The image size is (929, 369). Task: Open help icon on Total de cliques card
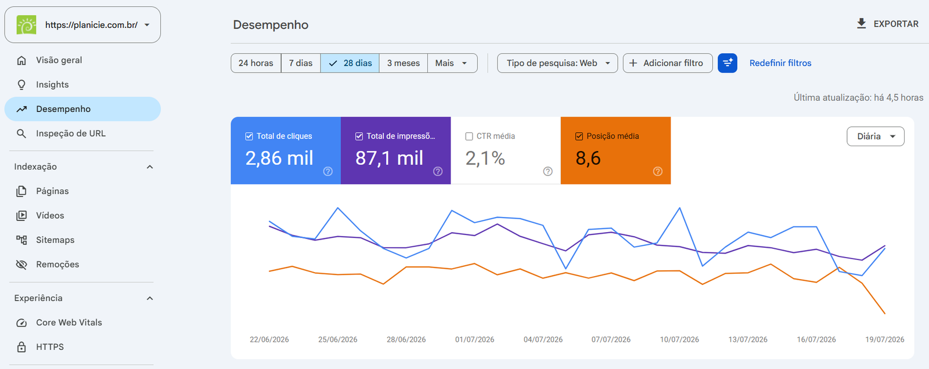pyautogui.click(x=328, y=171)
